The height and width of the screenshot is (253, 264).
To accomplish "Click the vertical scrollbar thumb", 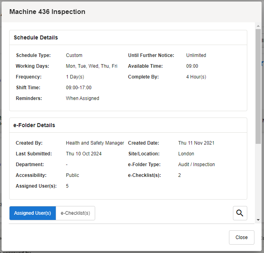I will (x=258, y=86).
